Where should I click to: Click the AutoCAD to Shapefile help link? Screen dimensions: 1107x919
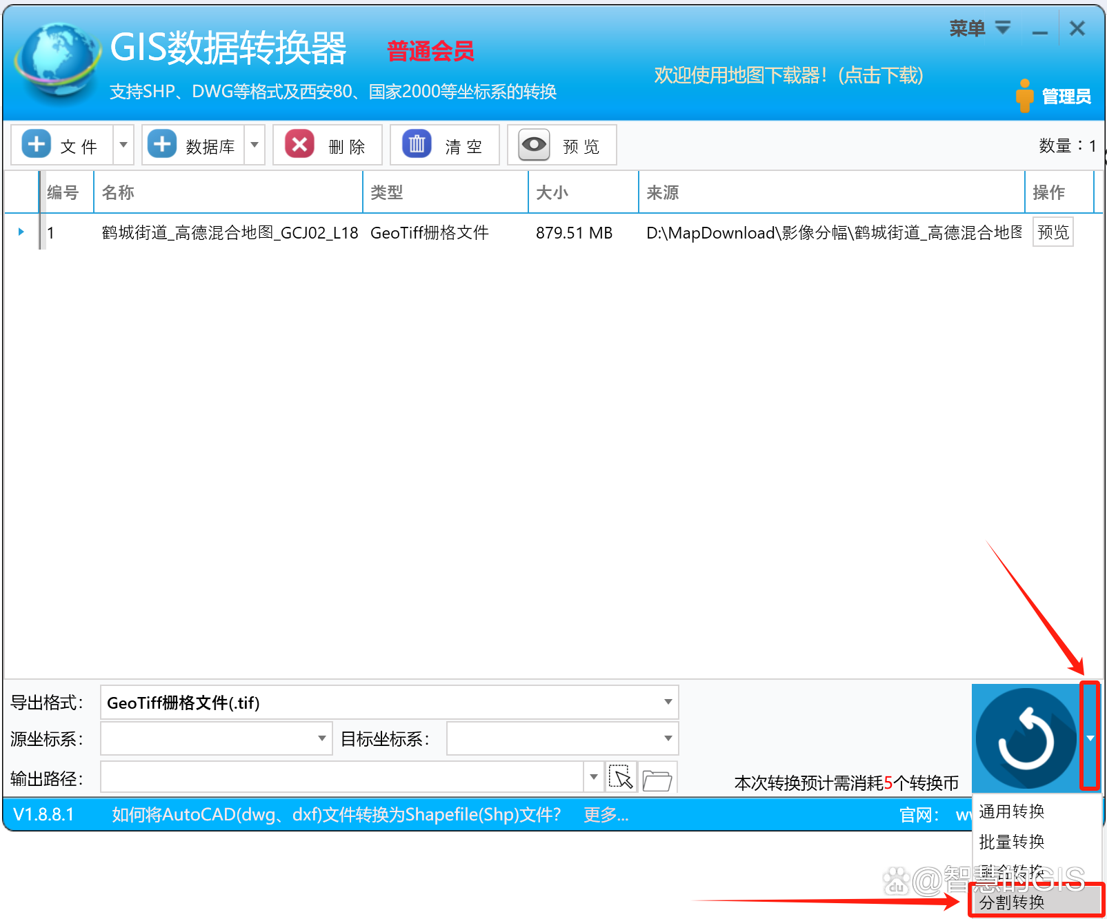click(336, 815)
